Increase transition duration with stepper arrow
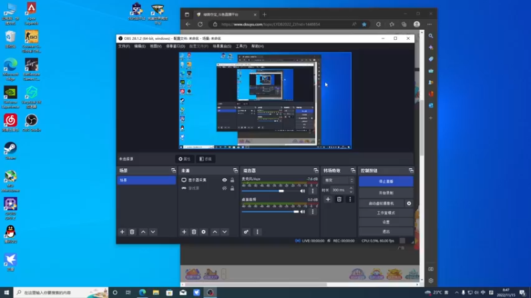Screen dimensions: 531x298 [351, 188]
